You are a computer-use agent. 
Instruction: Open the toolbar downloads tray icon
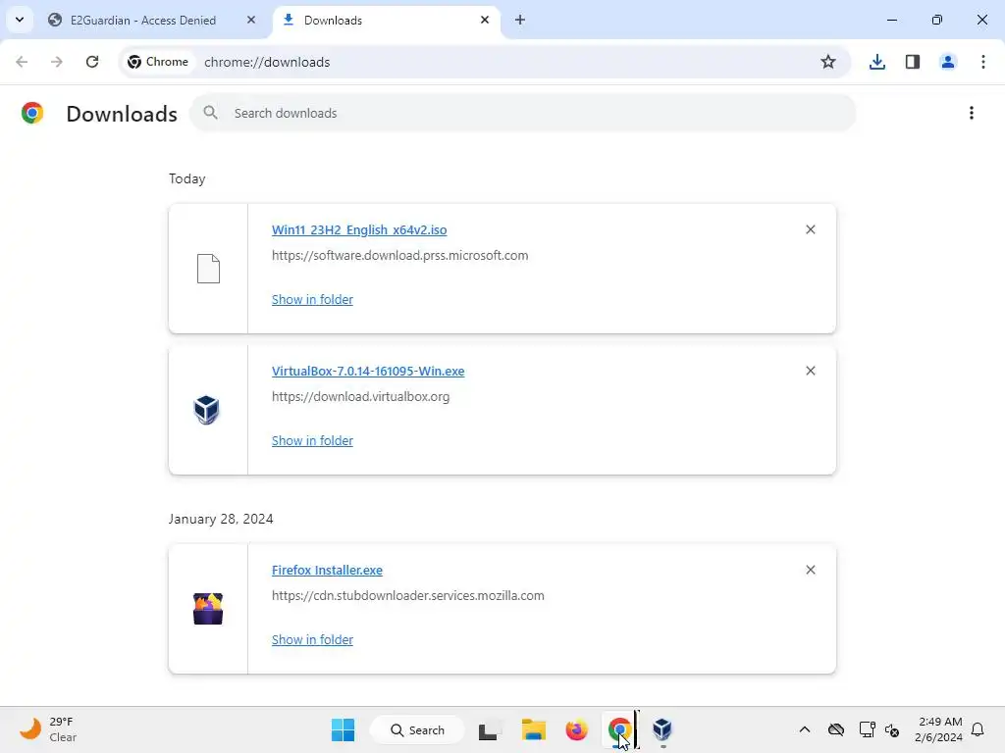(876, 62)
